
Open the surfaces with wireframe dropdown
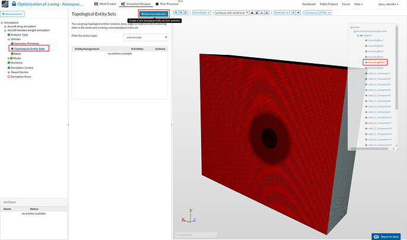tap(231, 12)
